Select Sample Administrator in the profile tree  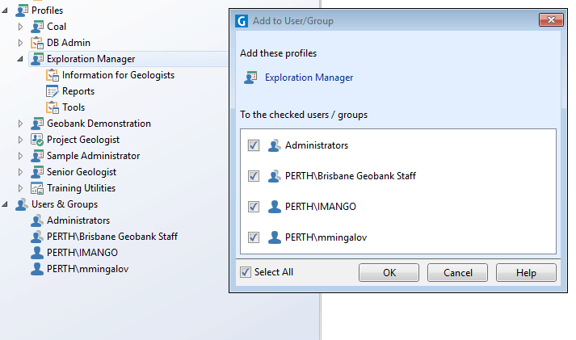[x=93, y=156]
